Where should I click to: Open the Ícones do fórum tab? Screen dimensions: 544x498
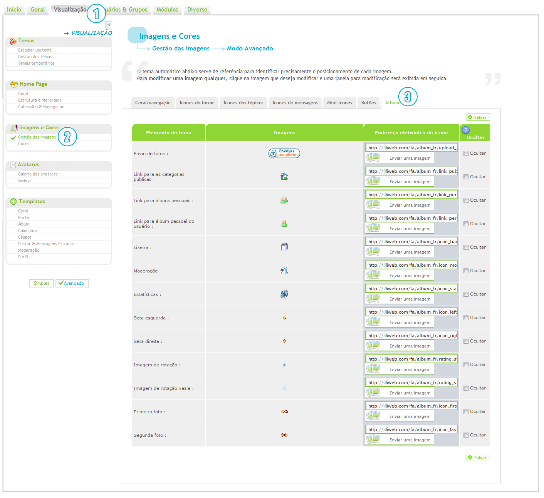click(197, 103)
